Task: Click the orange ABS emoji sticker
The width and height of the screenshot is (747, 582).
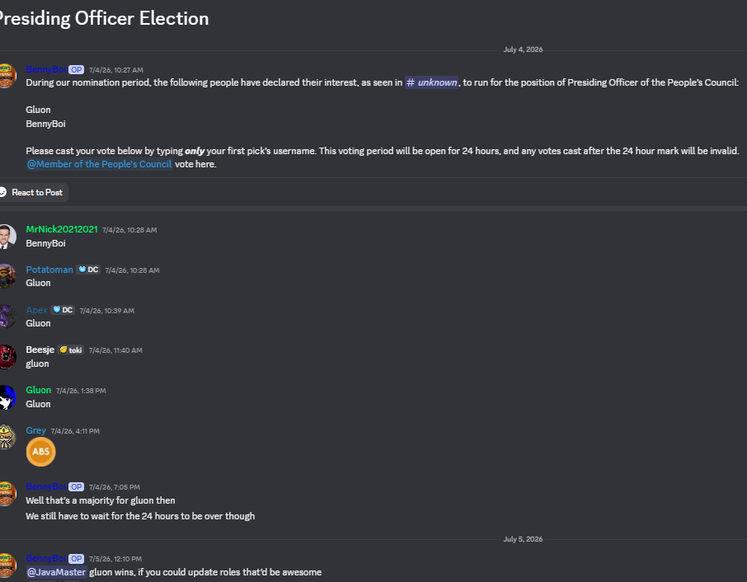Action: [41, 452]
